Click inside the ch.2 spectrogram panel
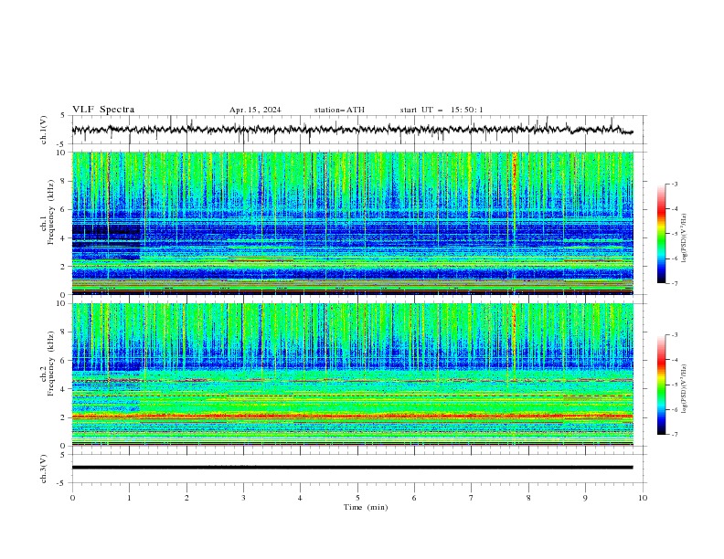 pyautogui.click(x=352, y=374)
